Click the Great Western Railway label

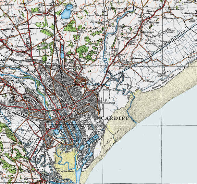tap(168, 43)
